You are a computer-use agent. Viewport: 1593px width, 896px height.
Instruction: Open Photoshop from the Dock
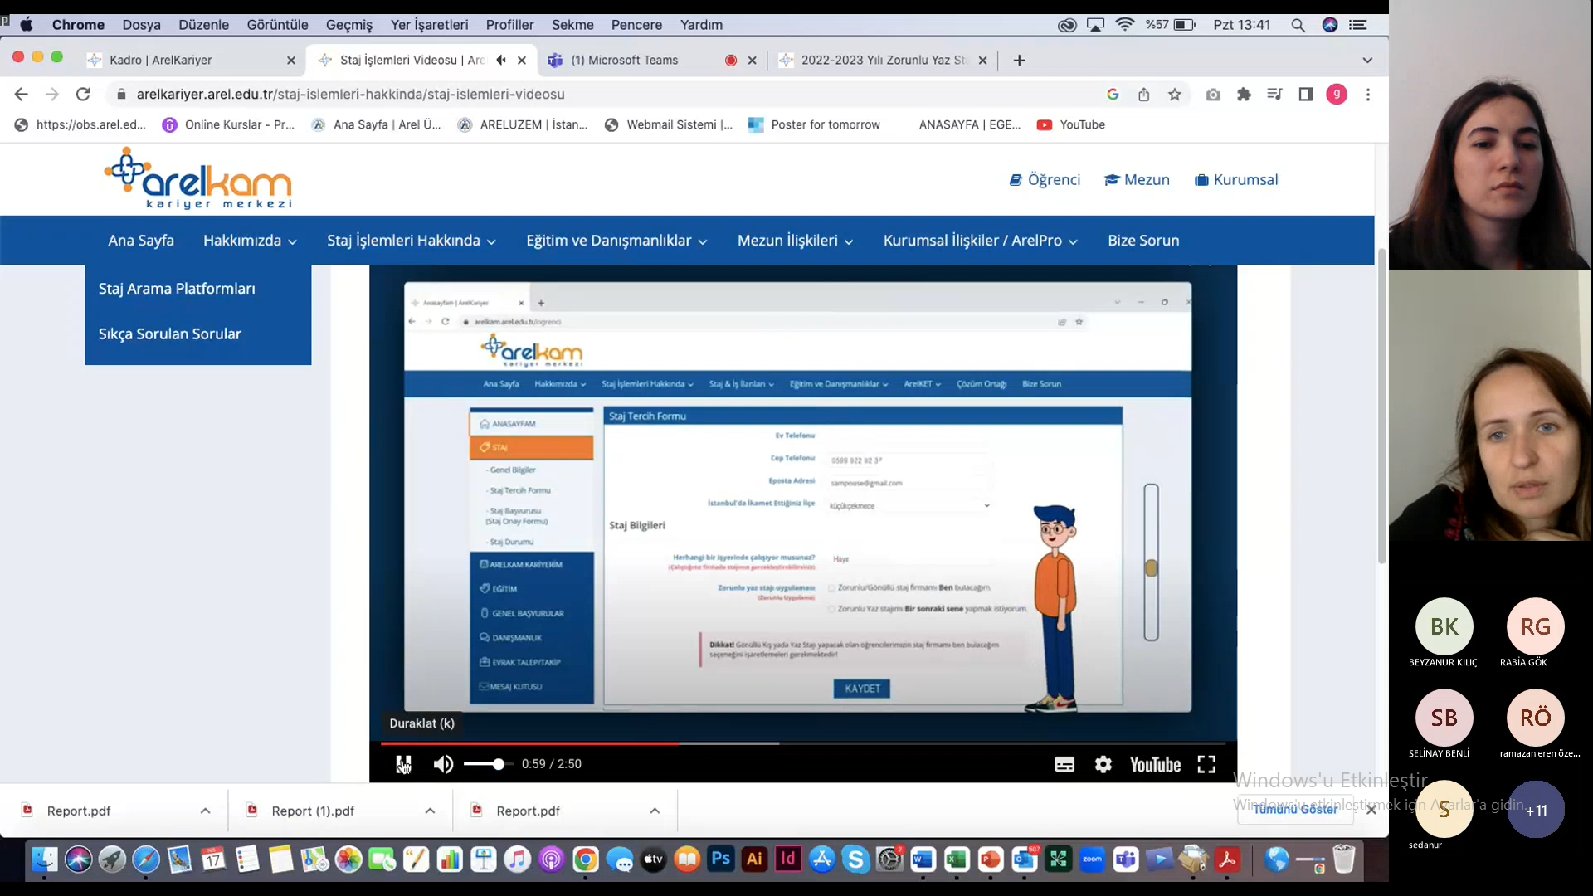tap(721, 859)
